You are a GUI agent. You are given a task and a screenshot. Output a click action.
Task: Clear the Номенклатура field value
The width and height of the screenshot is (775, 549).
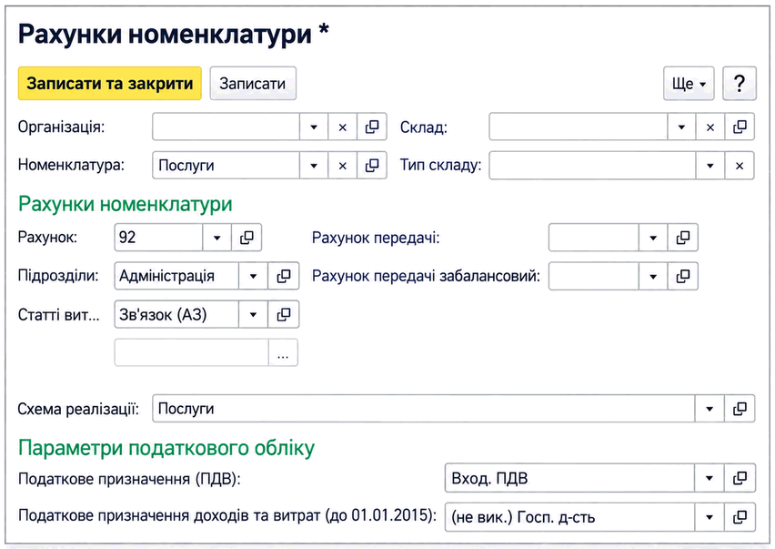(343, 165)
